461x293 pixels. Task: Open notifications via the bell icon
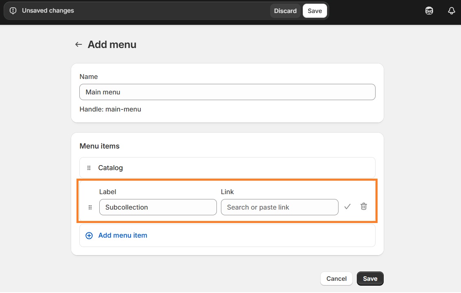[451, 11]
